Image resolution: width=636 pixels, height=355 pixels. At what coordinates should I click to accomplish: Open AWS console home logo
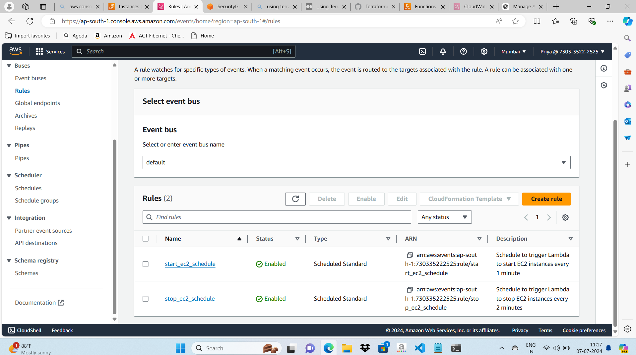pos(15,51)
